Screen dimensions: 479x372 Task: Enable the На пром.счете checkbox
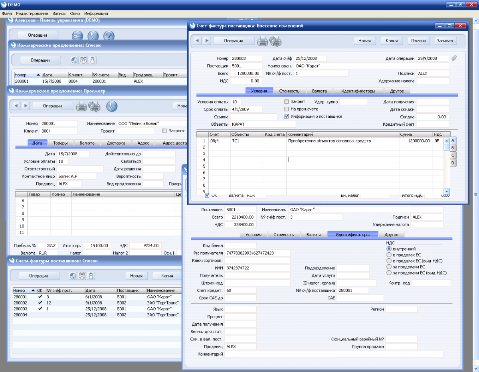point(286,109)
